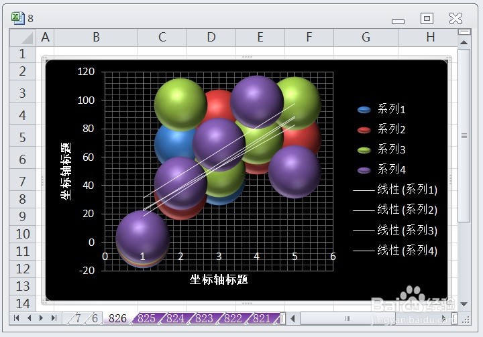The image size is (483, 337).
Task: Open sheet tab 823
Action: [x=204, y=318]
